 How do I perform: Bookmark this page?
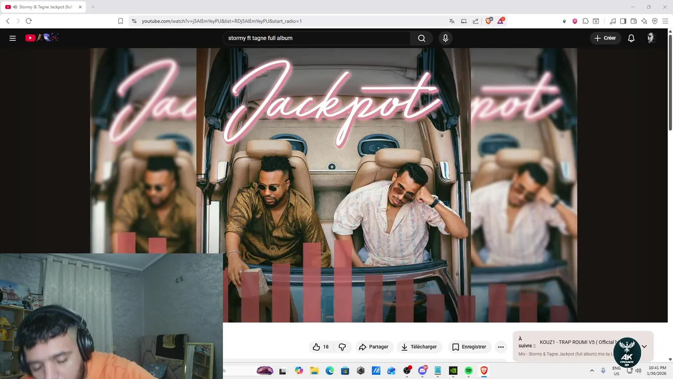pos(120,21)
